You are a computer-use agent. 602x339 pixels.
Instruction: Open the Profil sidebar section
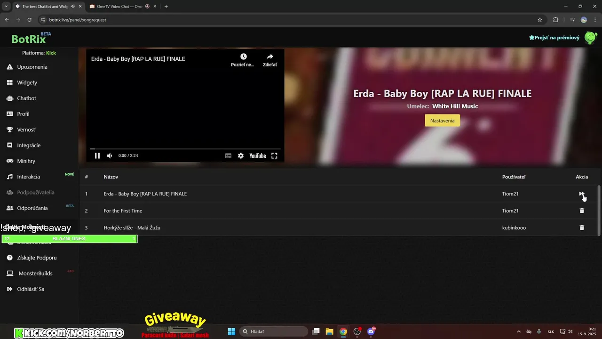[x=23, y=114]
